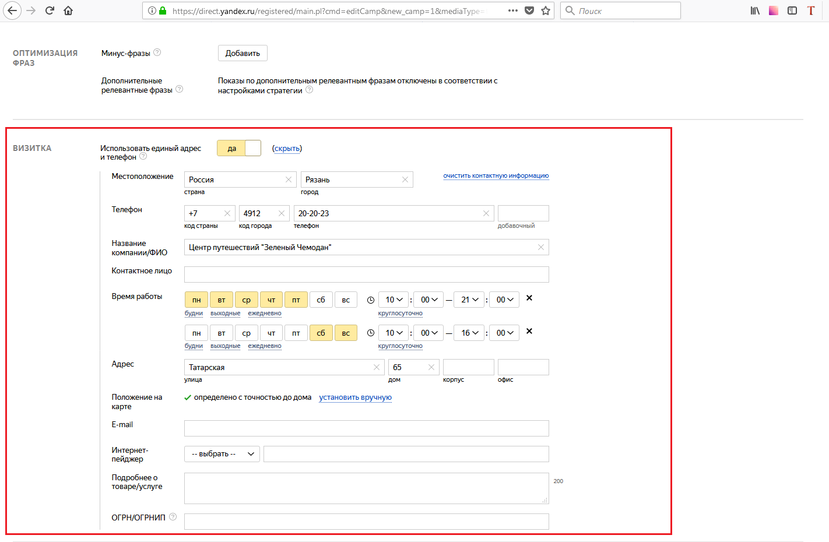Toggle сб in first schedule row
This screenshot has height=542, width=829.
point(321,300)
